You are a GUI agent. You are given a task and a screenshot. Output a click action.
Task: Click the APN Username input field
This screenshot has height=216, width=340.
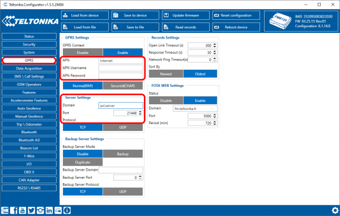(121, 68)
